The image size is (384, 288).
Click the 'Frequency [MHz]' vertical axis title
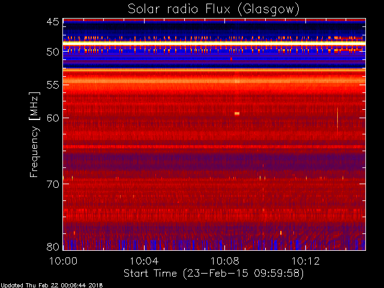(34, 134)
